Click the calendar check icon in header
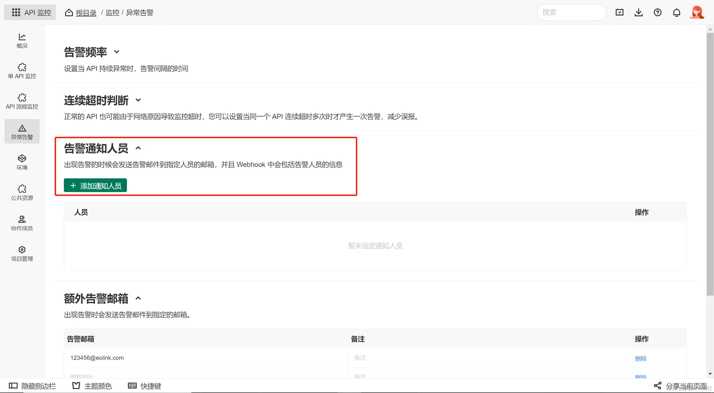 619,12
